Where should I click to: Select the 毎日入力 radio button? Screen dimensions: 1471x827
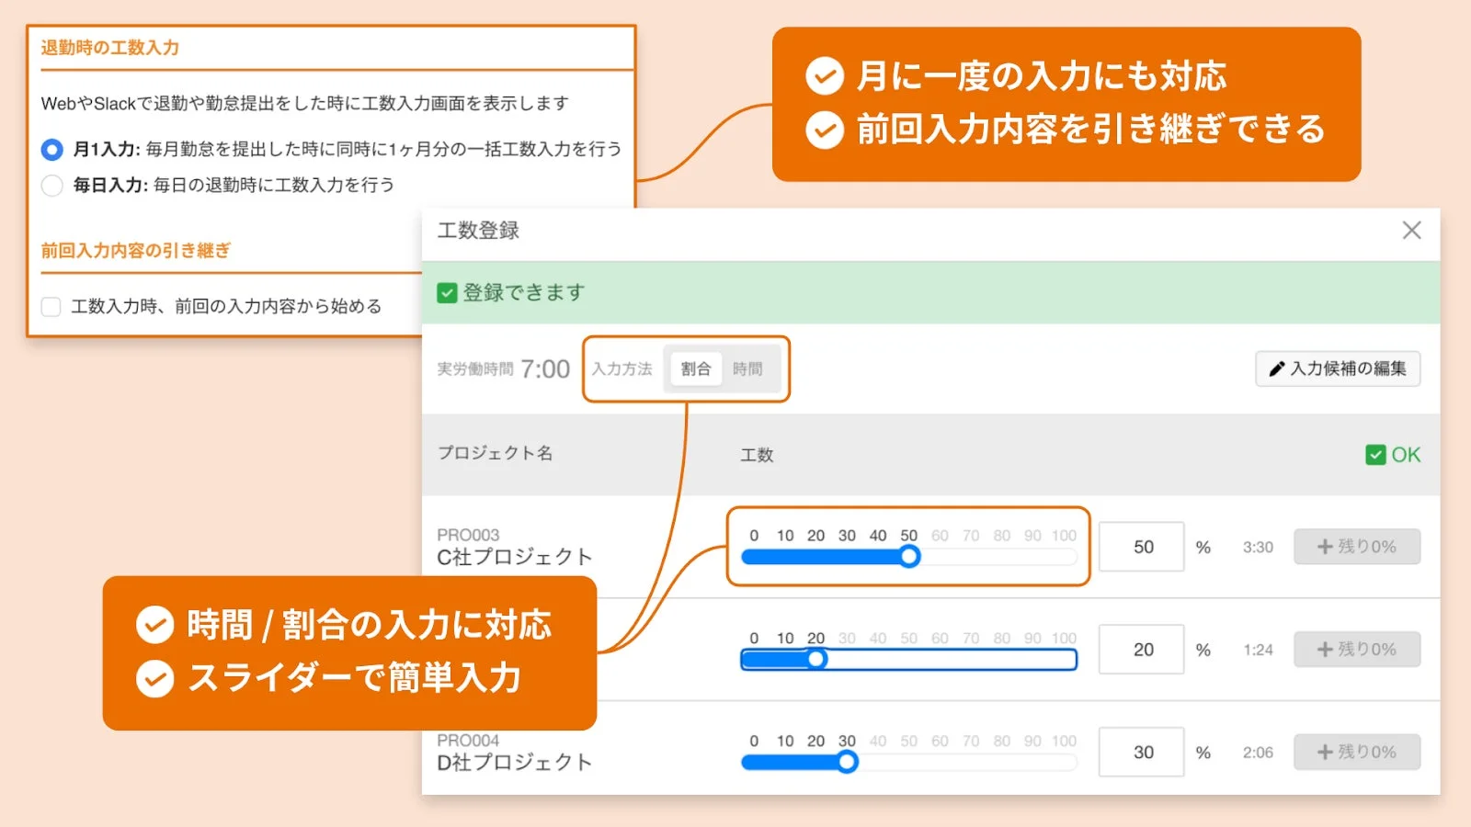pyautogui.click(x=51, y=186)
